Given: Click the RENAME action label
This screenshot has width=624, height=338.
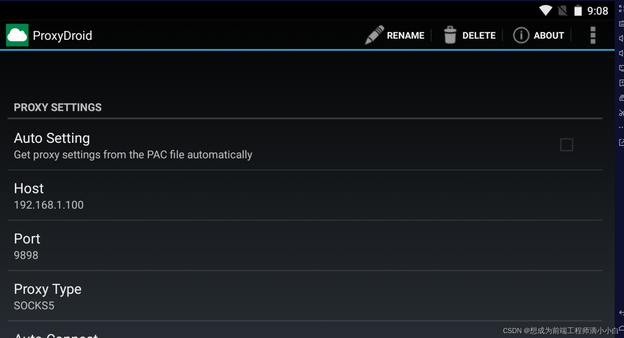Looking at the screenshot, I should 405,35.
